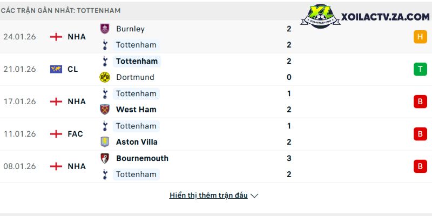Click the Burnley club crest icon
Viewport: 432px width, 216px height.
click(x=105, y=29)
